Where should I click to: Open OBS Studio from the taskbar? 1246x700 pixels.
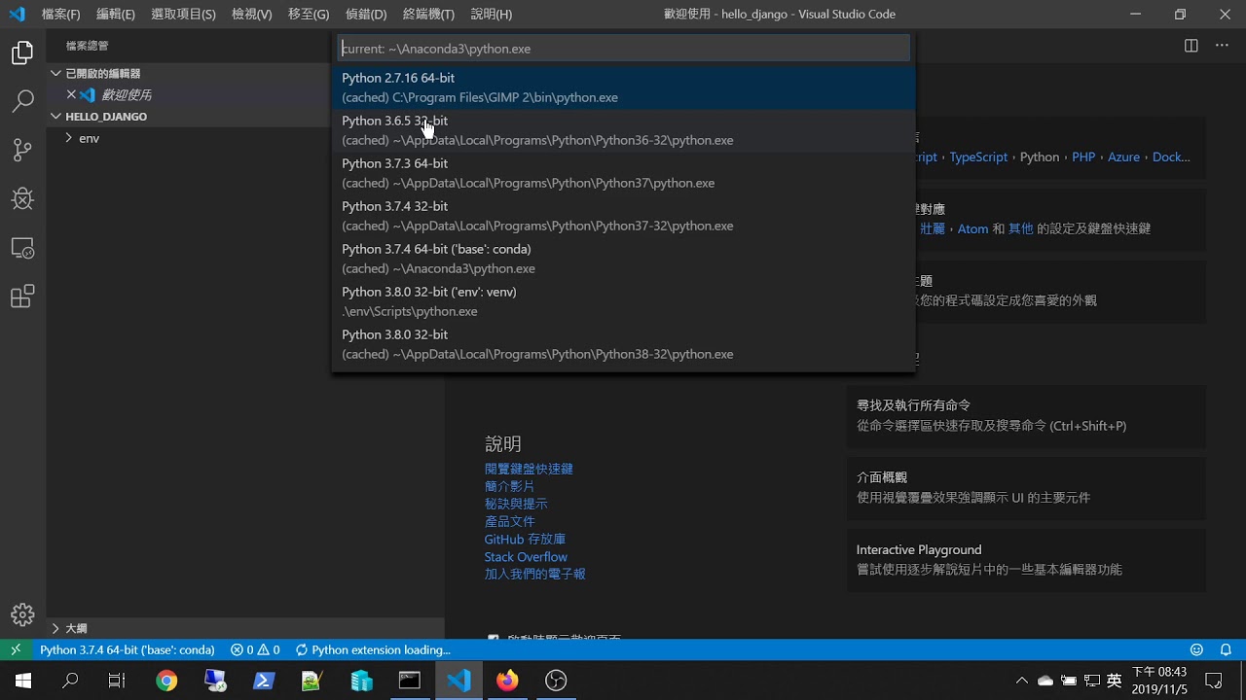tap(556, 681)
